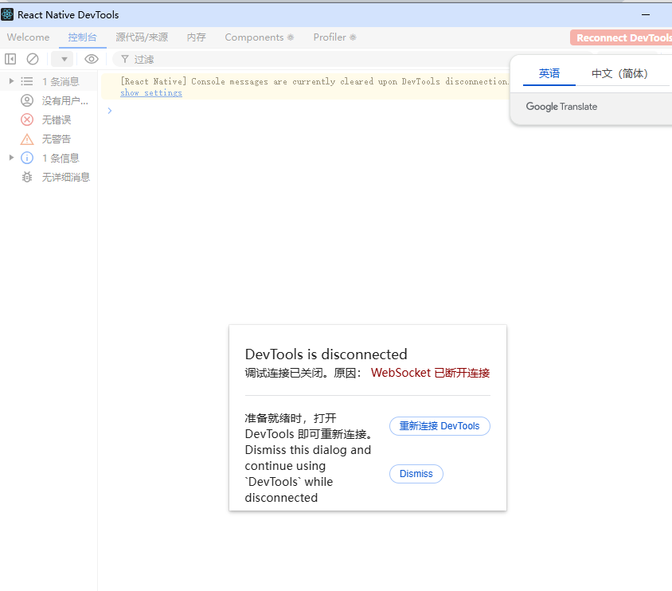The image size is (672, 591).
Task: Click the DevTools is disconnected heading
Action: point(326,354)
